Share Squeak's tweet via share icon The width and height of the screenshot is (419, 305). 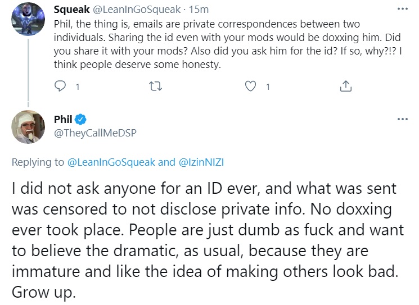(x=345, y=86)
